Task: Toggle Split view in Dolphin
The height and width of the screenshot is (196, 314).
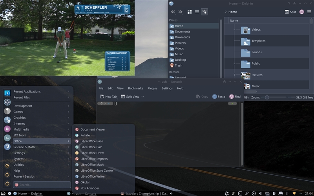Action: [x=290, y=12]
